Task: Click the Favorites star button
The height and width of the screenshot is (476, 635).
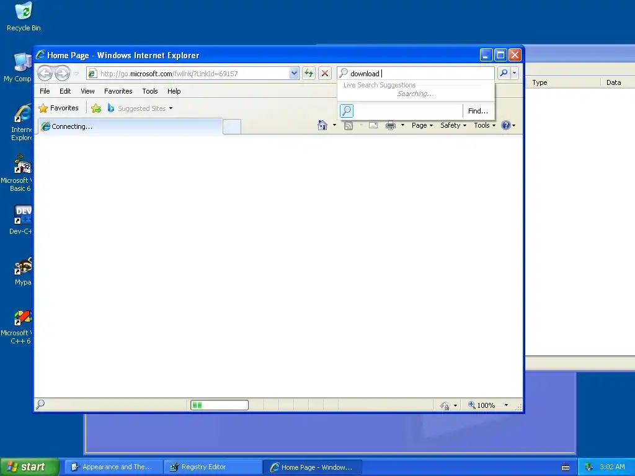Action: 59,108
